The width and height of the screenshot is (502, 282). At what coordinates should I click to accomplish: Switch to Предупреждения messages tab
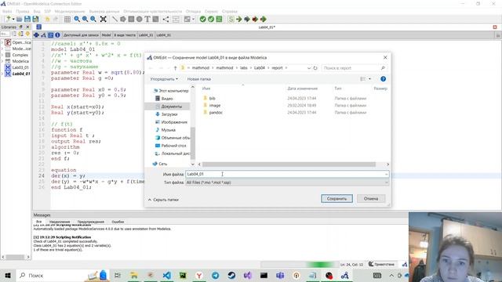[x=91, y=222]
